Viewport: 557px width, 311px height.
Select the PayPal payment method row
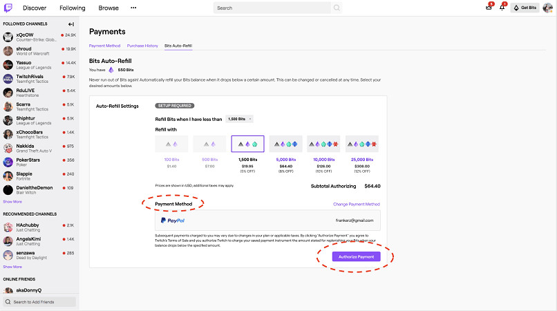267,220
